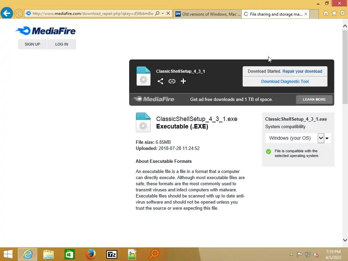
Task: Click the search magnifier in address bar
Action: tap(157, 13)
